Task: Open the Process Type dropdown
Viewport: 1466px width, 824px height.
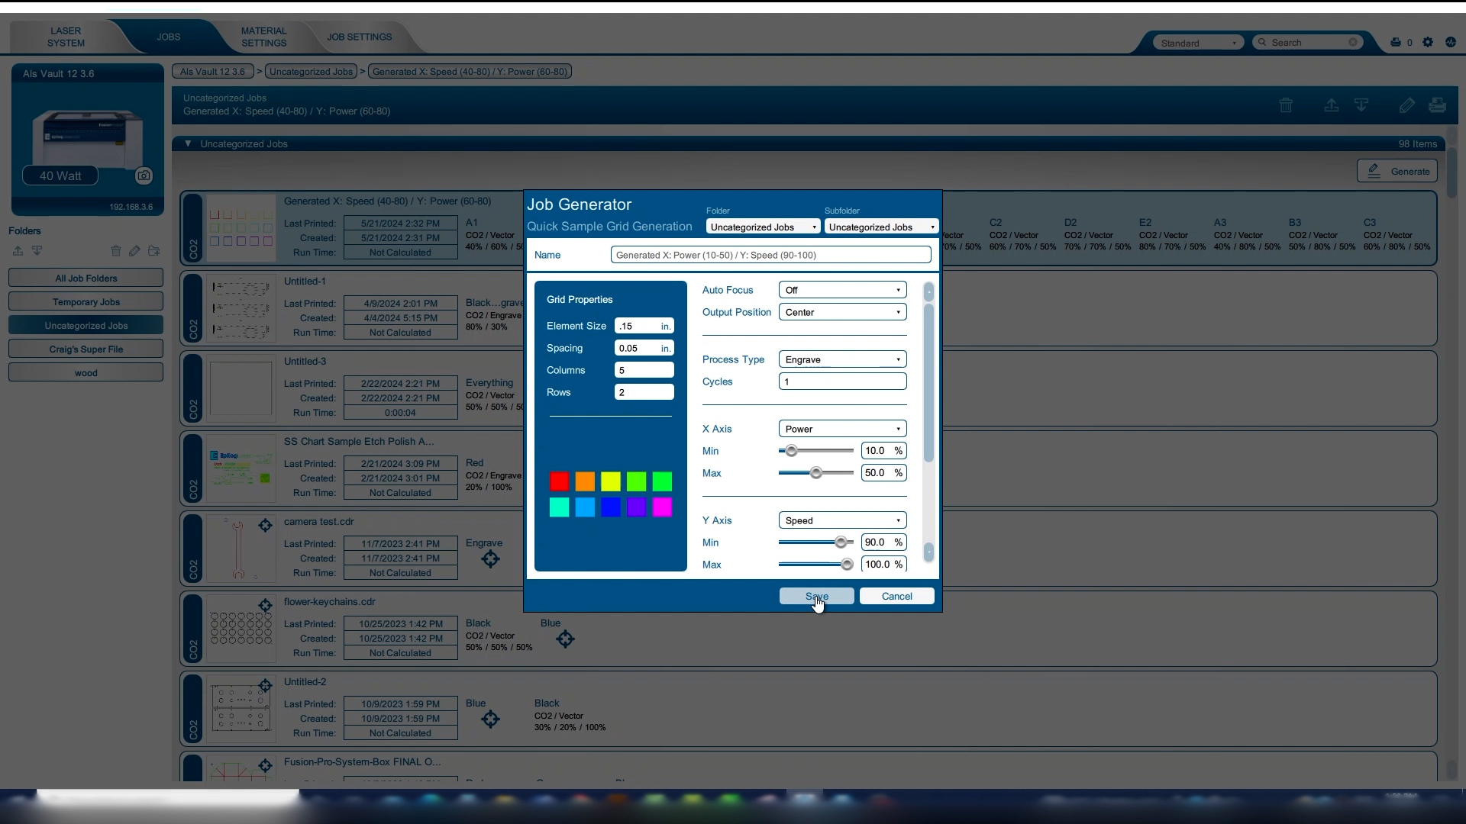Action: point(842,359)
